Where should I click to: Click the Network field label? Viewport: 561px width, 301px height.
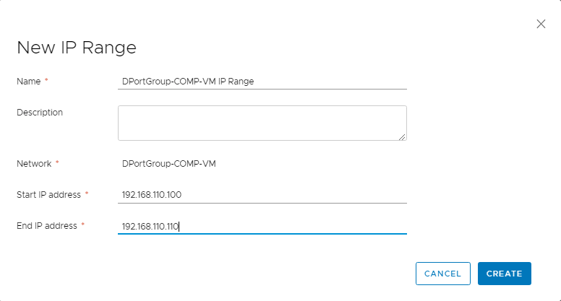pos(34,164)
